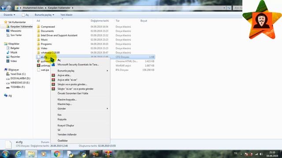Screen dimensions: 282x158
Task: Choose Kısayol Oluştur entry
Action: [66, 126]
